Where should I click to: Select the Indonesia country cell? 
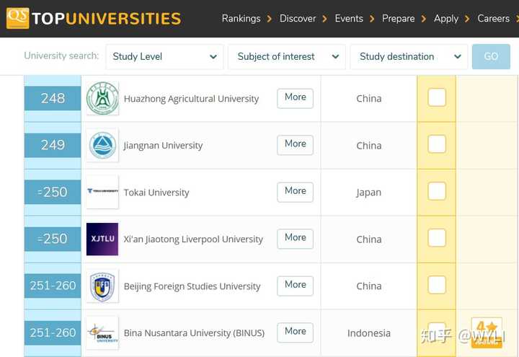369,333
